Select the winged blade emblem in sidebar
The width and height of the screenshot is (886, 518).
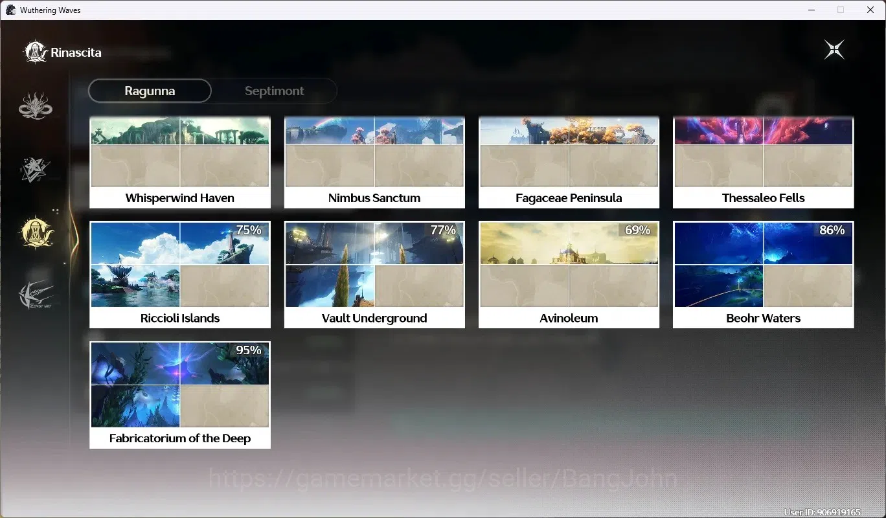tap(36, 296)
